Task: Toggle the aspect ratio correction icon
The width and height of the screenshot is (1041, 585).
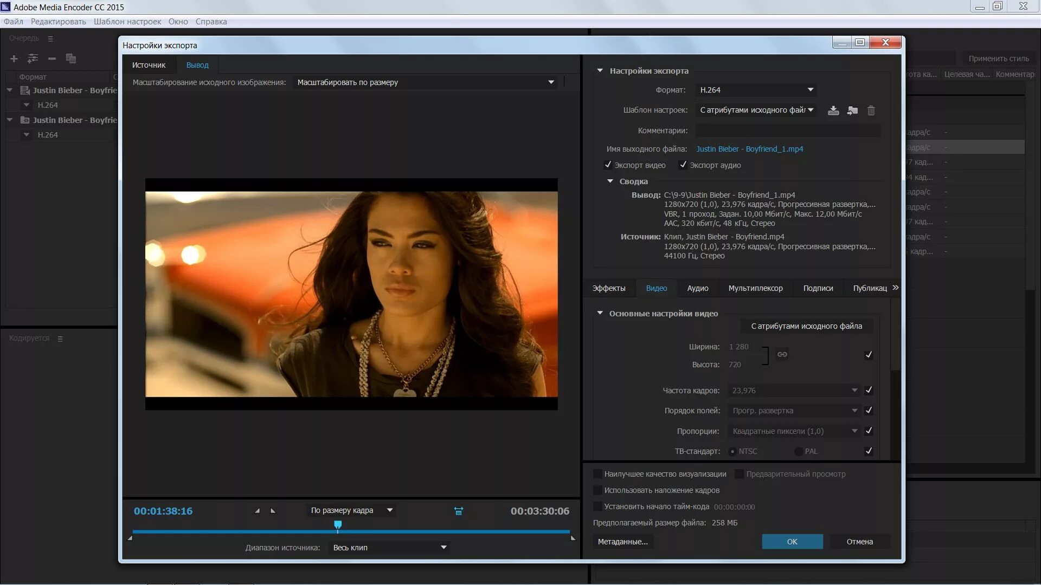Action: pos(459,511)
